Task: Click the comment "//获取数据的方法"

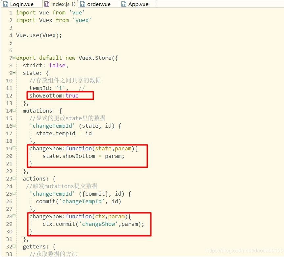Action: point(53,254)
